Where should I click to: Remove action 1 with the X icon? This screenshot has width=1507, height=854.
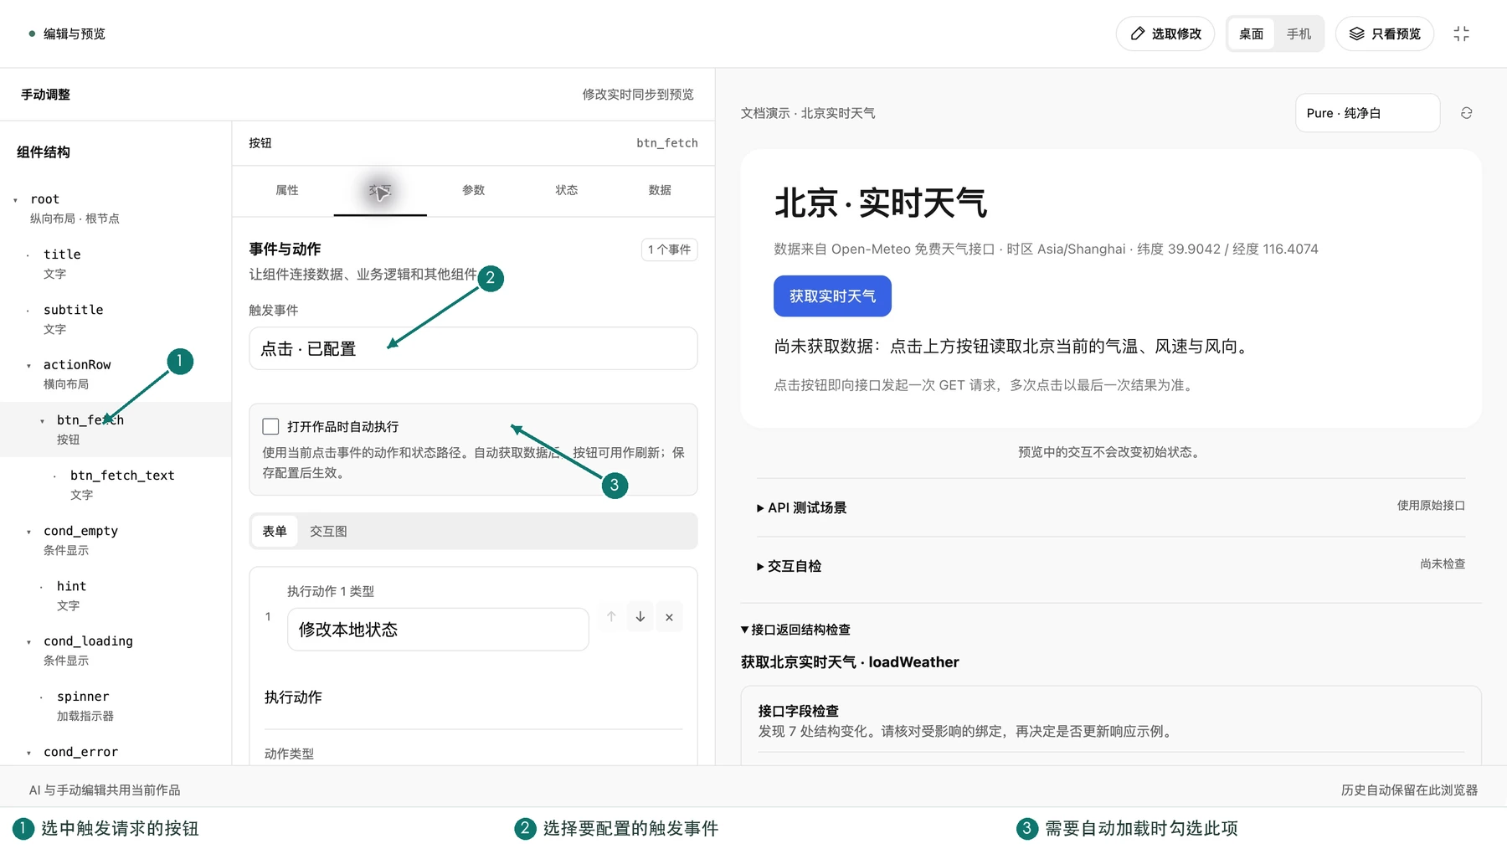[x=669, y=617]
